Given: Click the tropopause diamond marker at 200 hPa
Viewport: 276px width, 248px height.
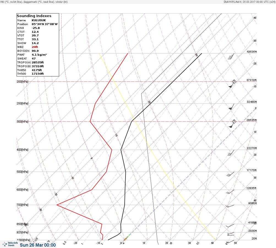Looking at the screenshot, I should (234, 82).
